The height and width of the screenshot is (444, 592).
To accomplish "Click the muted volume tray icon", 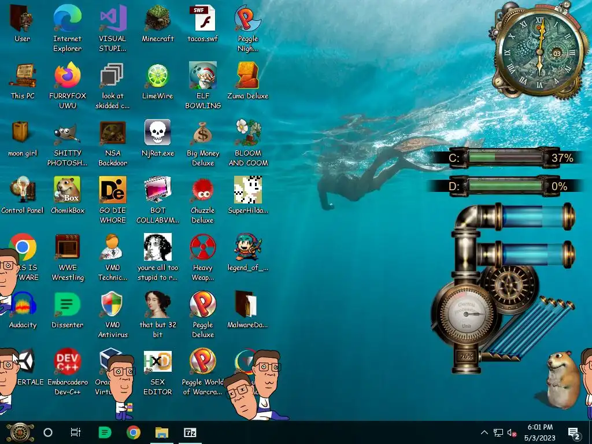I will point(512,432).
